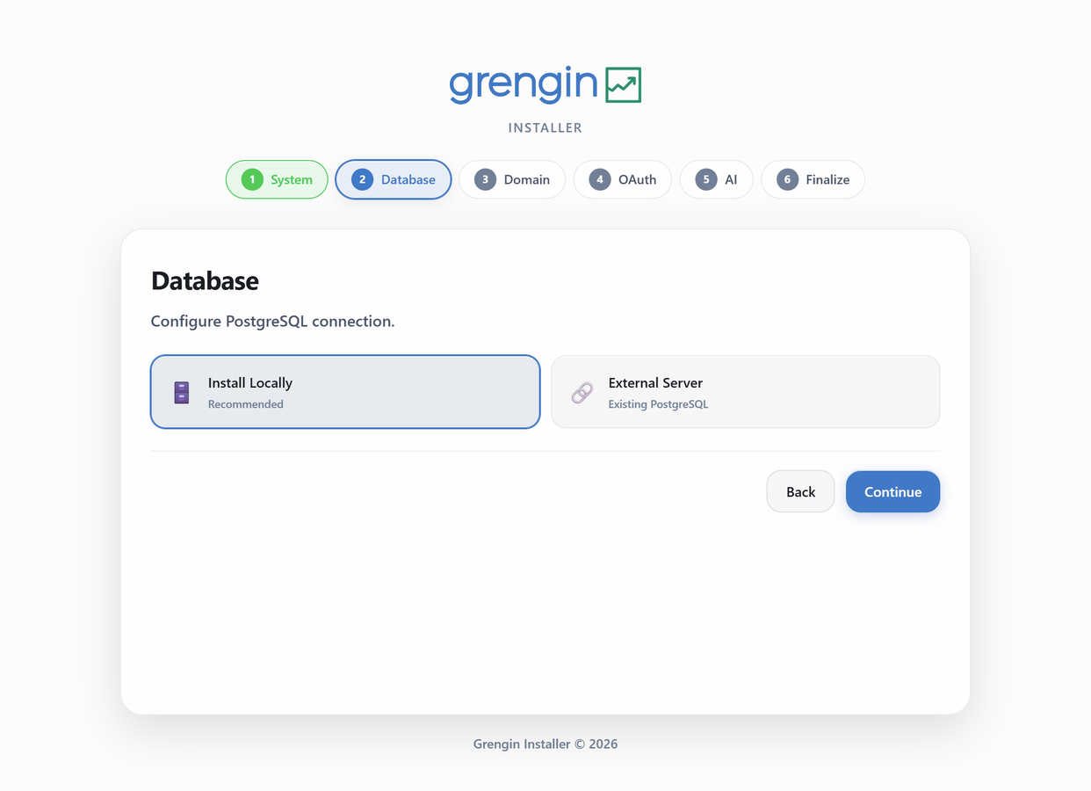
Task: Click step number 3 circle badge
Action: 485,179
